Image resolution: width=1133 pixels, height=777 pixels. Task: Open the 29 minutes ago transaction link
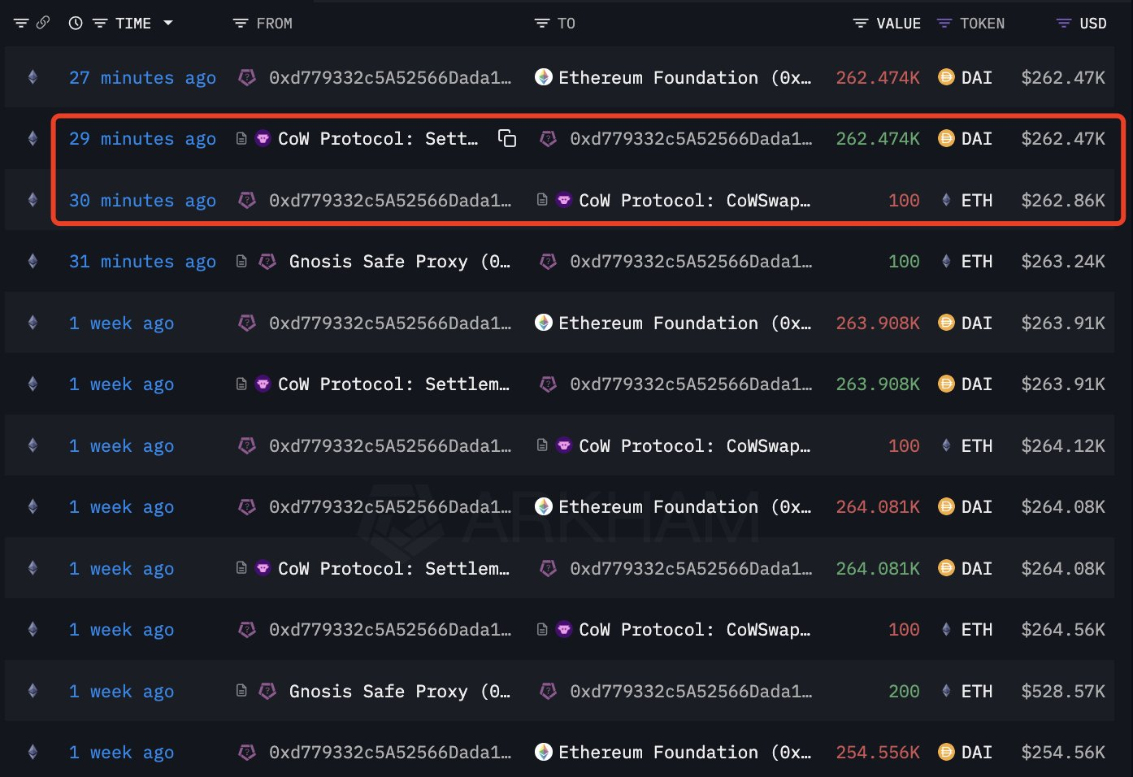[142, 139]
